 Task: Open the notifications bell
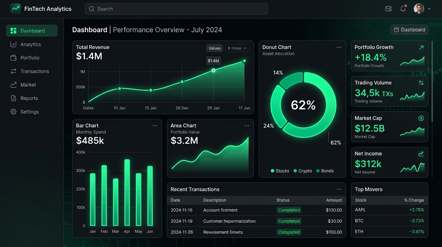tap(403, 9)
